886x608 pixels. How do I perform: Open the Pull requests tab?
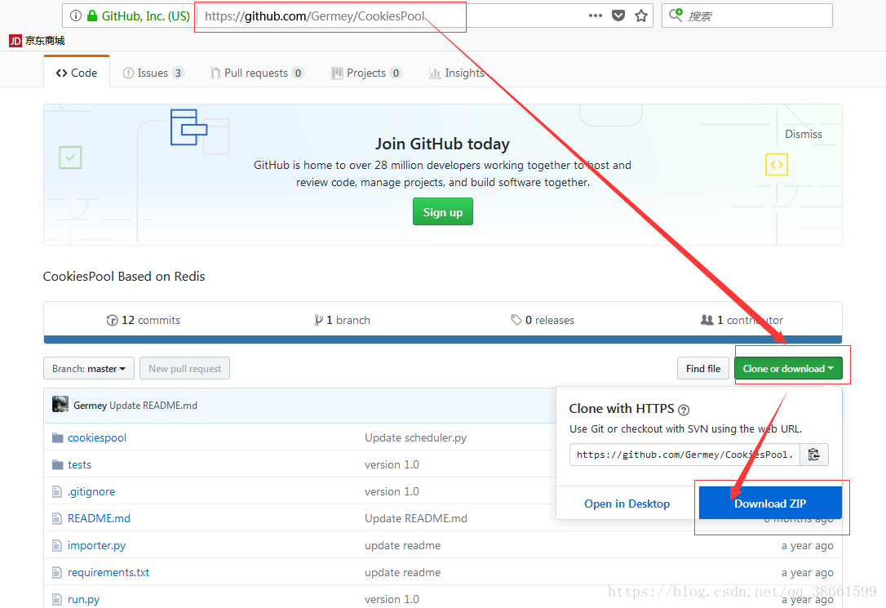pyautogui.click(x=257, y=73)
